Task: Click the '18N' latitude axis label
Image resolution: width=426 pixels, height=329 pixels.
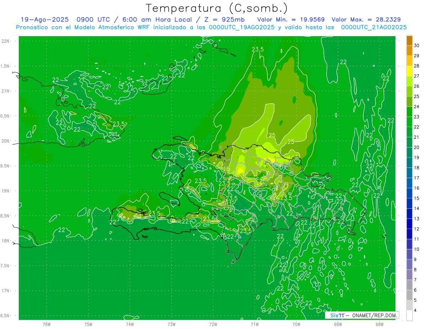Action: [x=6, y=241]
